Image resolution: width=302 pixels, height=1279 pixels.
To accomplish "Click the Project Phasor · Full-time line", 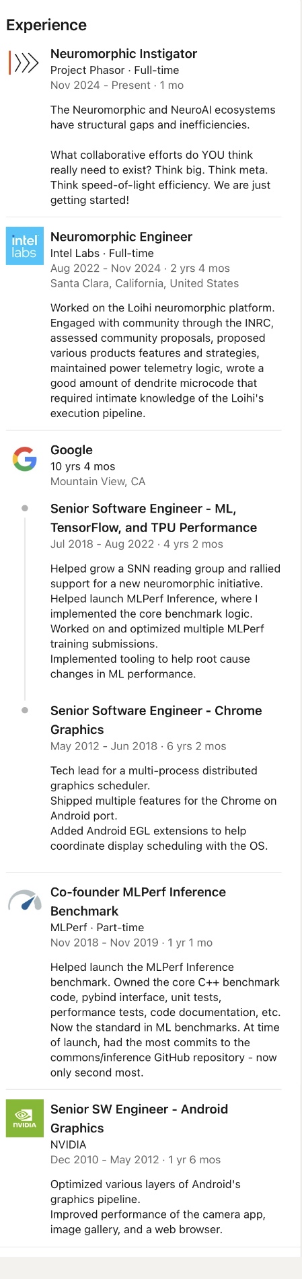I will [114, 70].
